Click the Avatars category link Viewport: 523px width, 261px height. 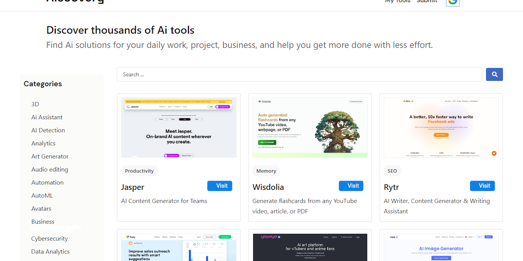tap(41, 208)
